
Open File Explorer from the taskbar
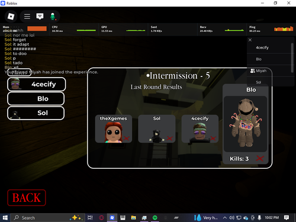pos(134,218)
